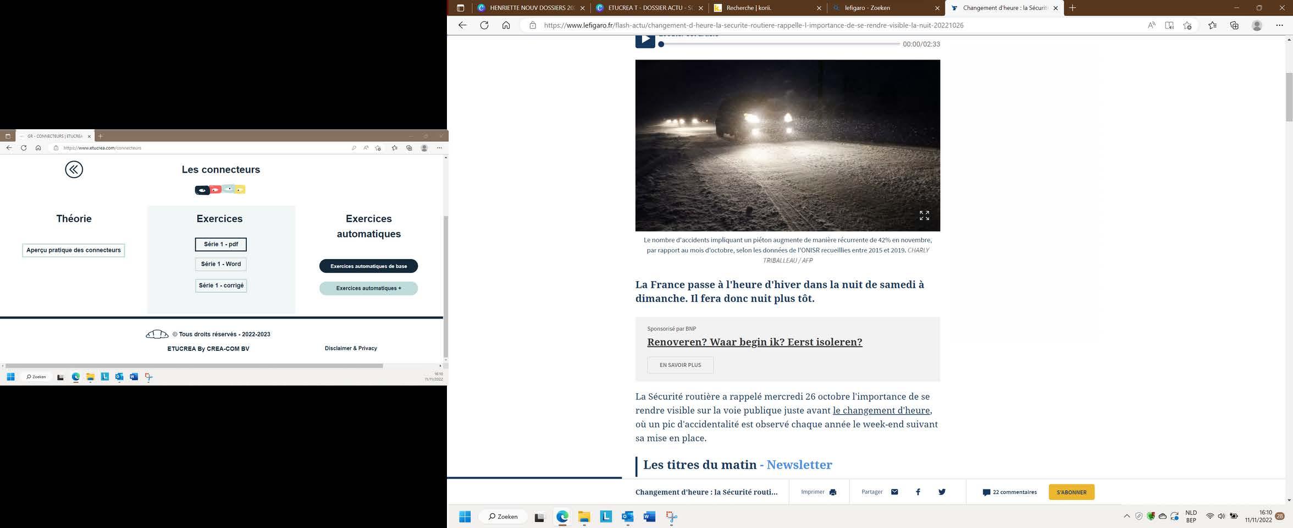This screenshot has height=528, width=1293.
Task: Open Exercices automatiques de base
Action: coord(368,266)
